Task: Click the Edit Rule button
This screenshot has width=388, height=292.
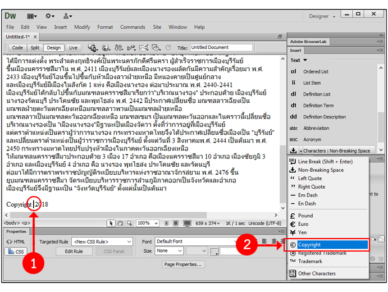Action: 74,251
